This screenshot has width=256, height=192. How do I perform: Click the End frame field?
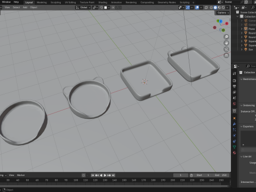pyautogui.click(x=221, y=175)
